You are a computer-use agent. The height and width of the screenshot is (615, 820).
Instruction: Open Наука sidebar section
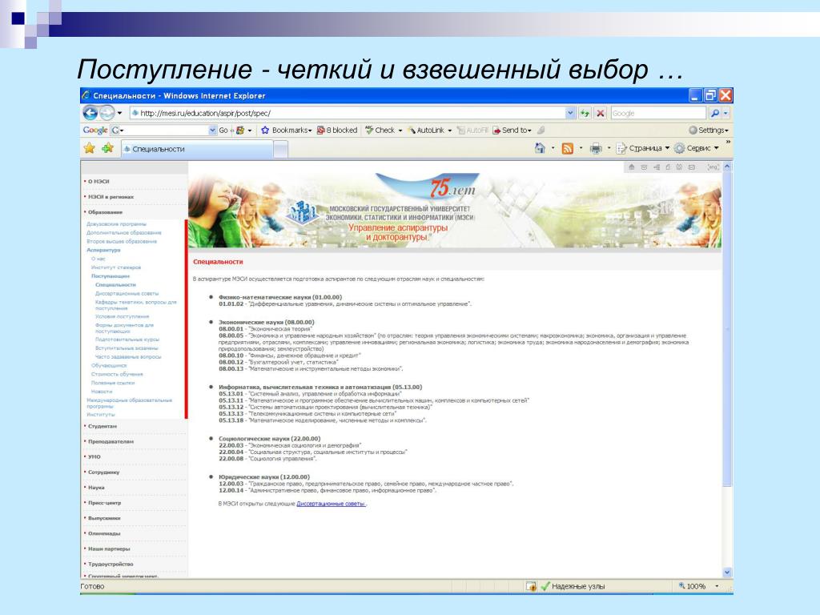pos(96,488)
